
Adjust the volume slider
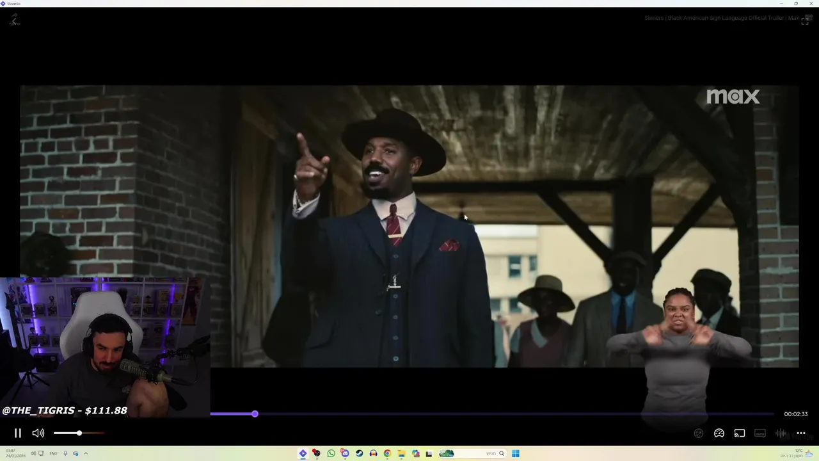tap(79, 433)
